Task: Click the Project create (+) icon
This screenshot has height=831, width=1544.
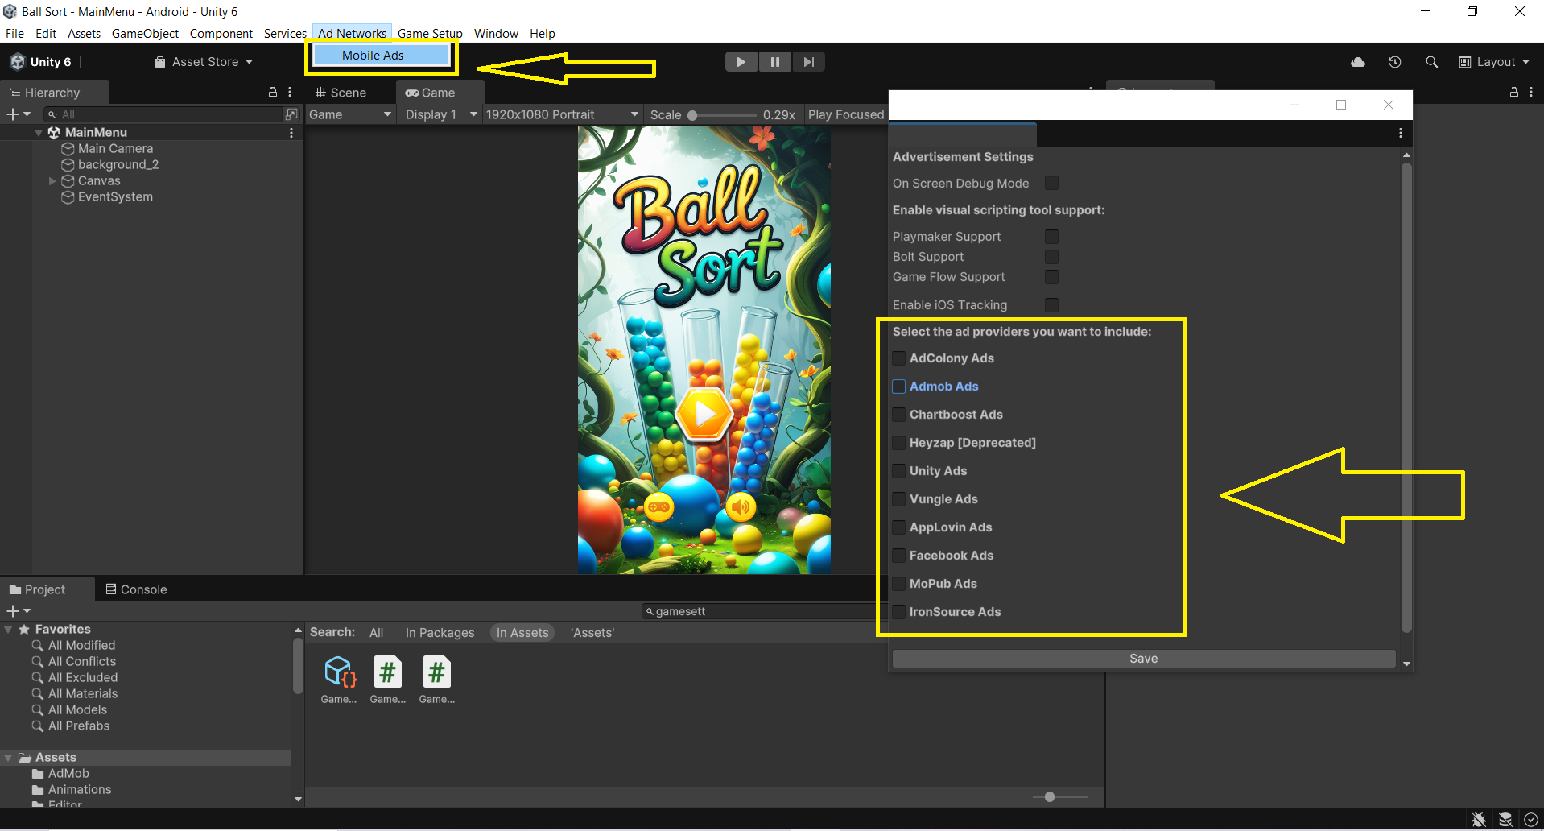Action: pyautogui.click(x=12, y=610)
